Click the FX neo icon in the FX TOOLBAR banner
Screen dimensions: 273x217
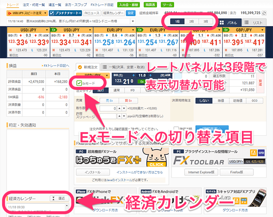(x=253, y=153)
